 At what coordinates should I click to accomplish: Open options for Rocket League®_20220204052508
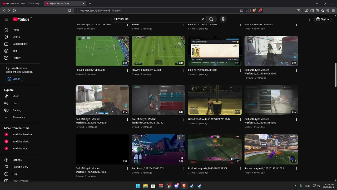click(240, 169)
